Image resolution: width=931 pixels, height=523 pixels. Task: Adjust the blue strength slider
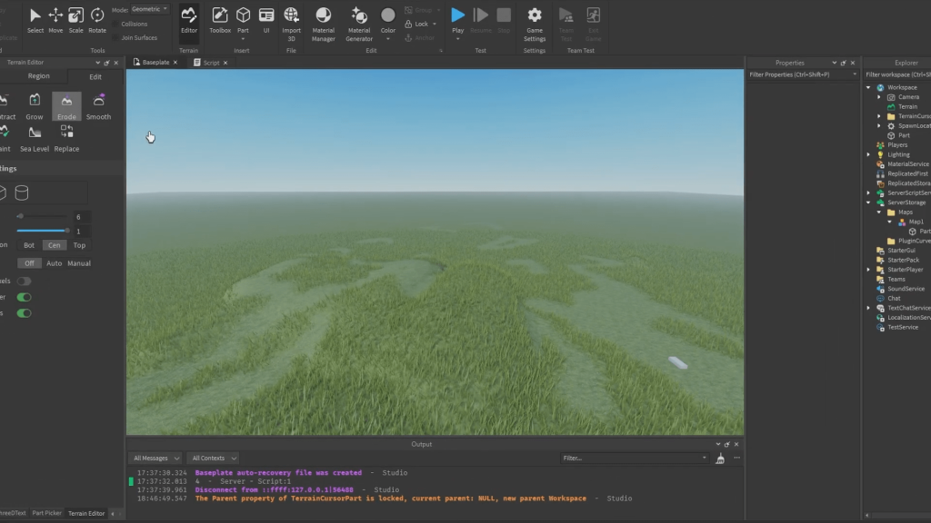click(x=42, y=231)
